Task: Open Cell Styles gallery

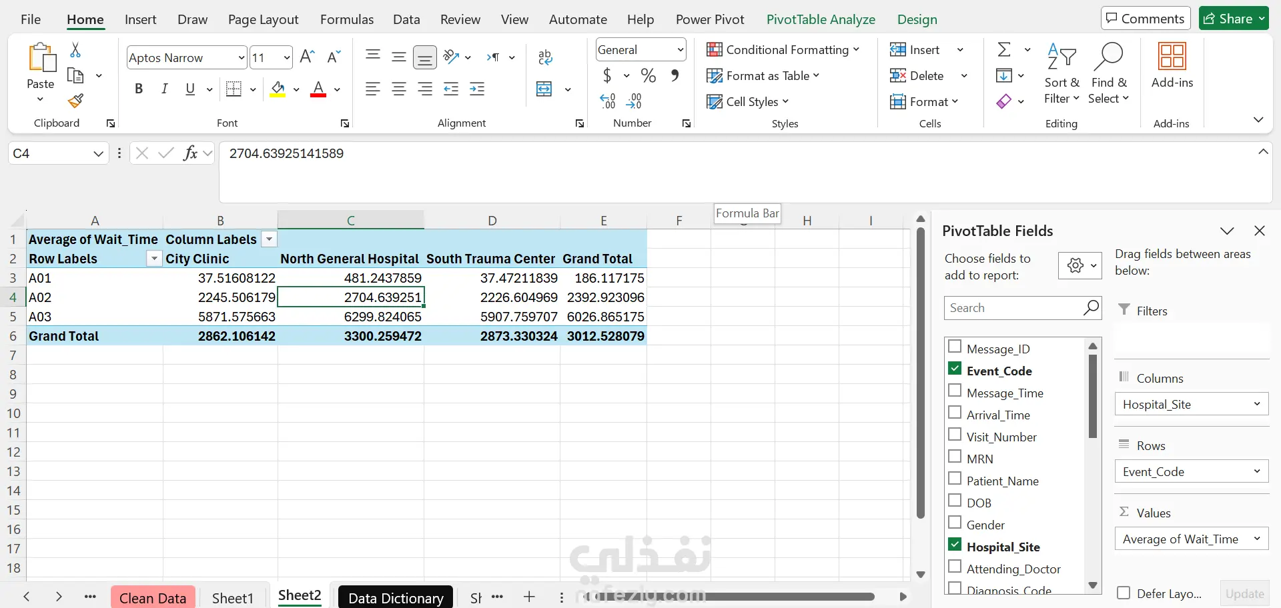Action: pos(748,101)
